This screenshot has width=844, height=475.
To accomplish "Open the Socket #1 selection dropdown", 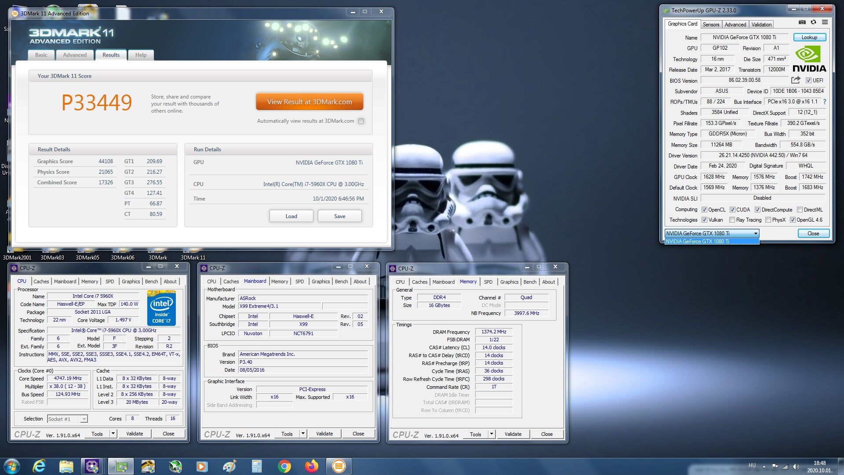I will [x=84, y=419].
